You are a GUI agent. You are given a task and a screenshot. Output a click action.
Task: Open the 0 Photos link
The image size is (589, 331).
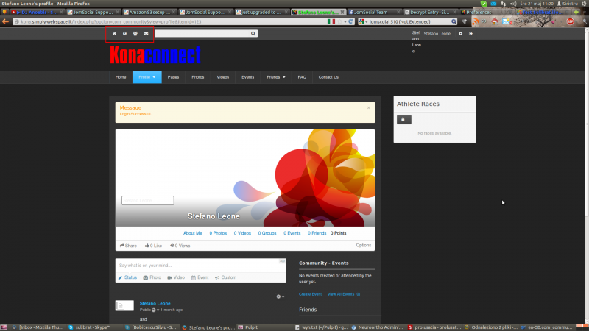point(218,233)
